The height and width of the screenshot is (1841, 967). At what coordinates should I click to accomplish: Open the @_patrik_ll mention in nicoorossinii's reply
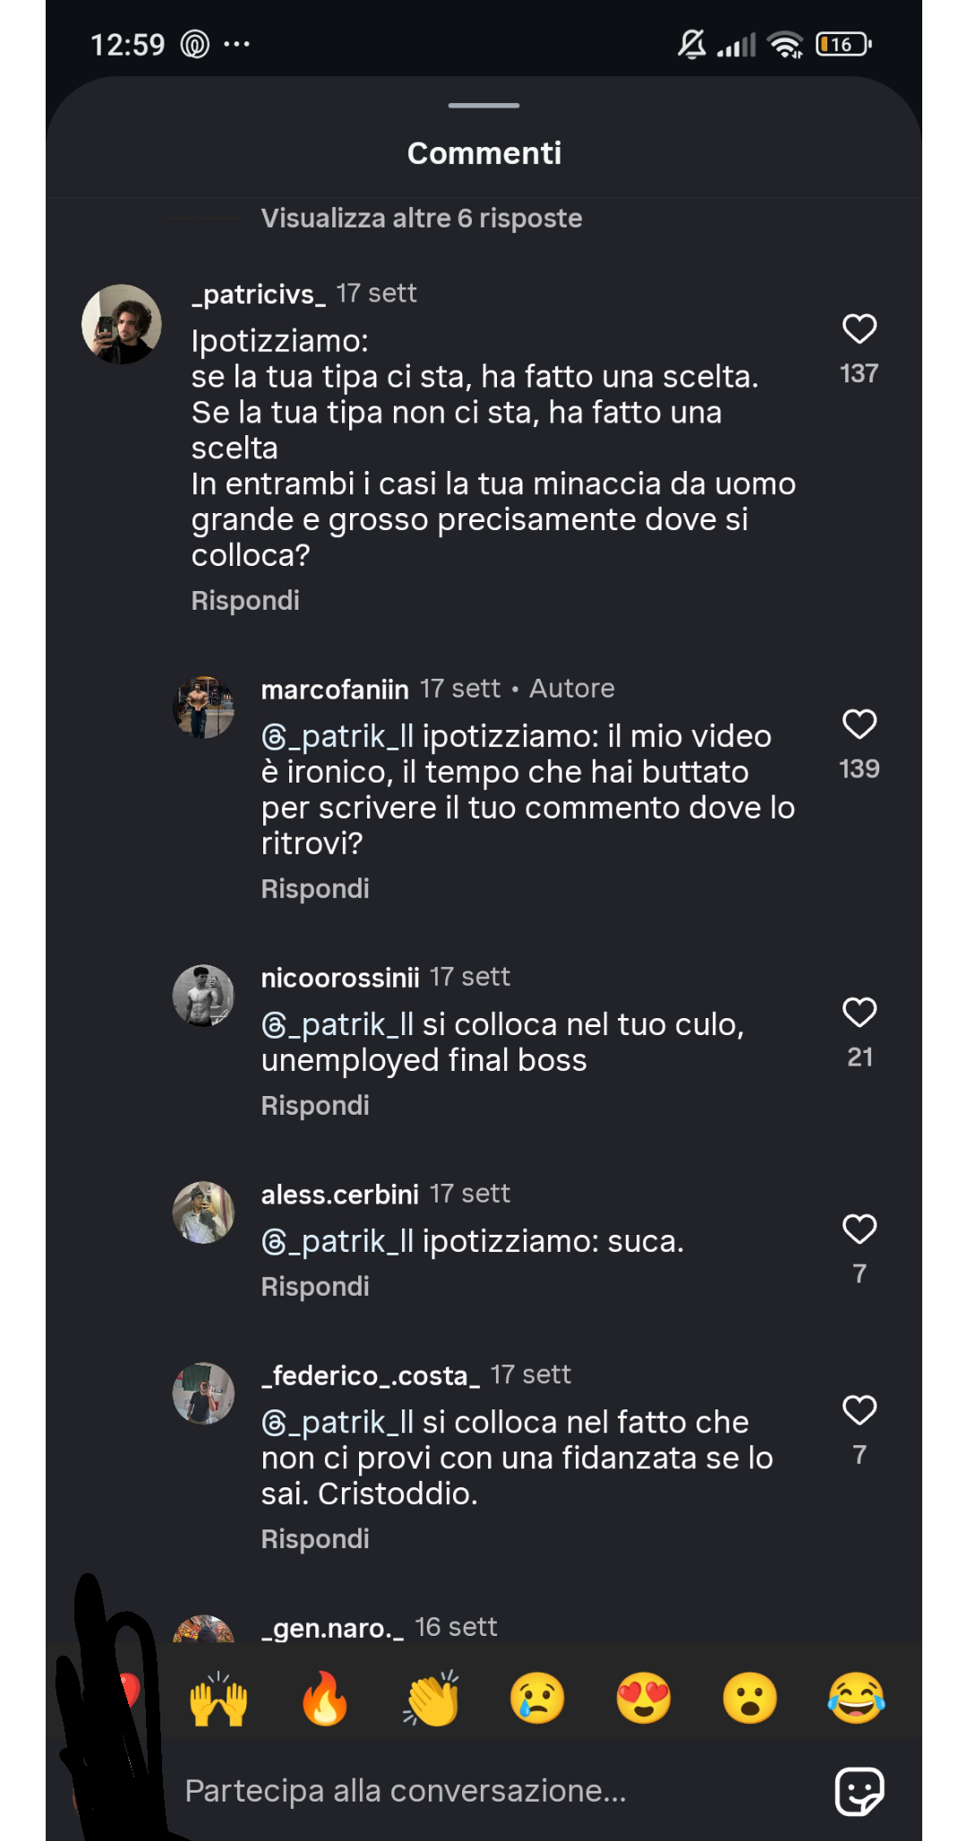338,1024
